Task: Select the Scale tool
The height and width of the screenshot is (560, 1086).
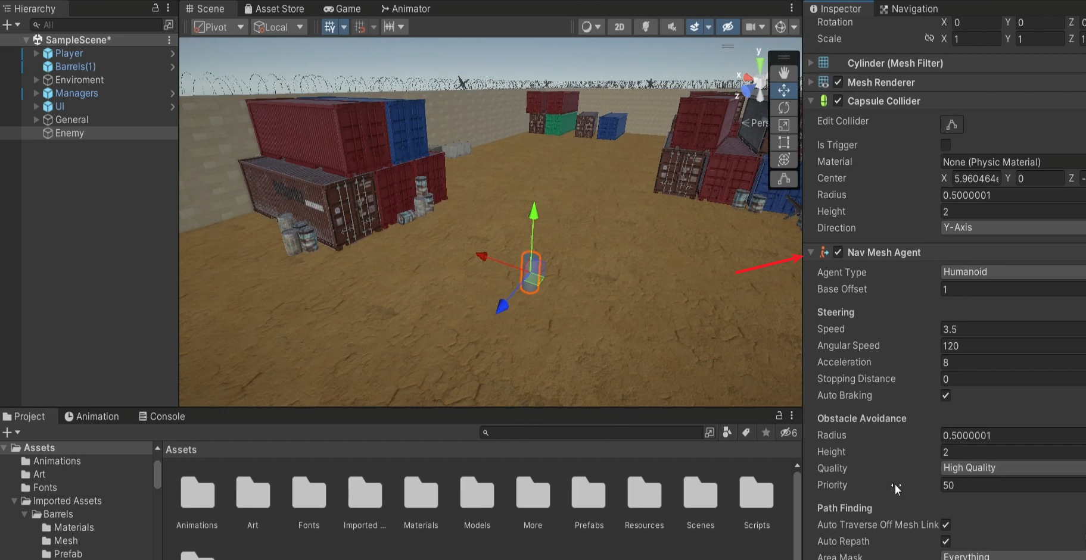Action: coord(783,125)
